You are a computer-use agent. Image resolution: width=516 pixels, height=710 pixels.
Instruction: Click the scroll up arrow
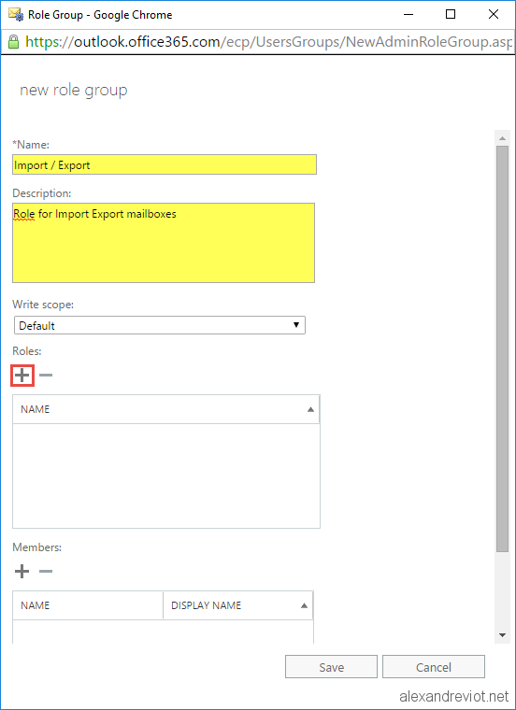tap(502, 137)
